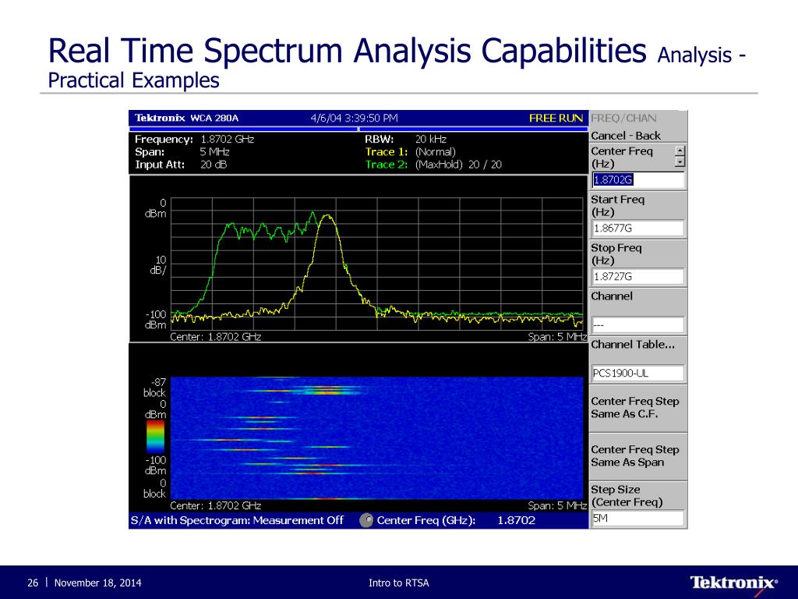
Task: Click the 10 dB/ scale label
Action: (x=157, y=265)
